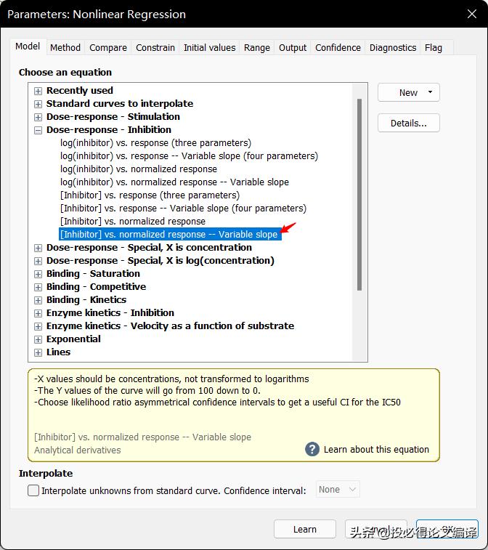Expand Binding - Saturation group

click(x=38, y=275)
